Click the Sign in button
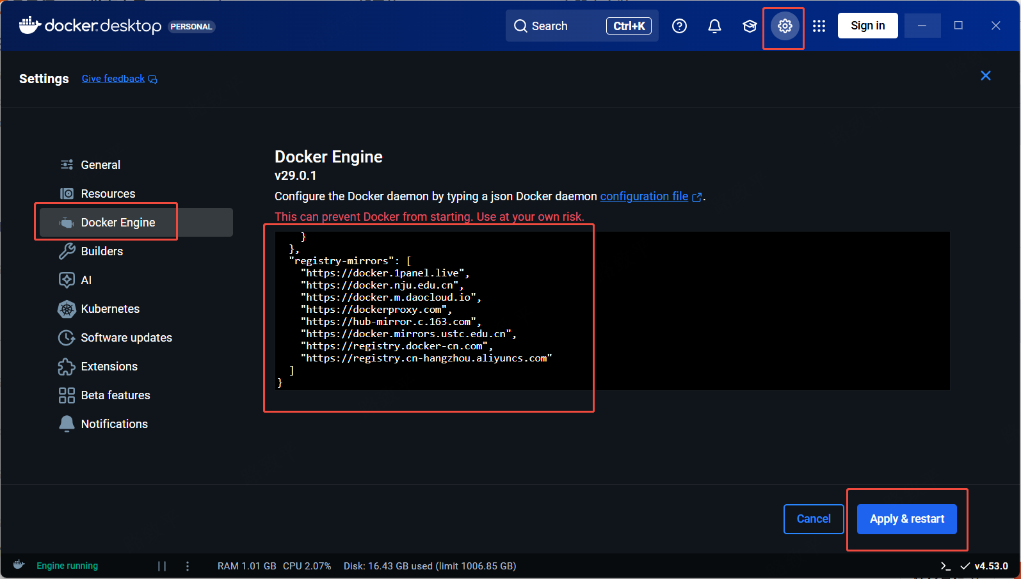Image resolution: width=1021 pixels, height=579 pixels. (867, 26)
